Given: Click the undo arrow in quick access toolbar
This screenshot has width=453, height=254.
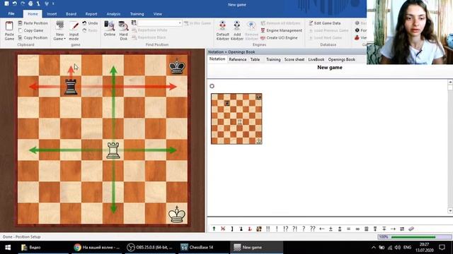Looking at the screenshot, I should tap(14, 4).
